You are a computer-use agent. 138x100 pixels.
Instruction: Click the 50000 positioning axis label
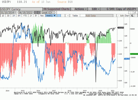point(133,29)
